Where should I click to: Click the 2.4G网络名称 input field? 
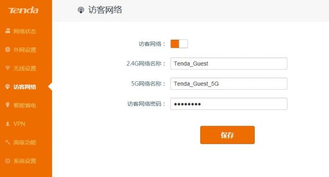pos(229,63)
